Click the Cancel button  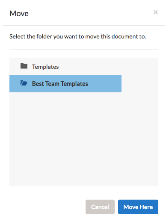click(100, 207)
